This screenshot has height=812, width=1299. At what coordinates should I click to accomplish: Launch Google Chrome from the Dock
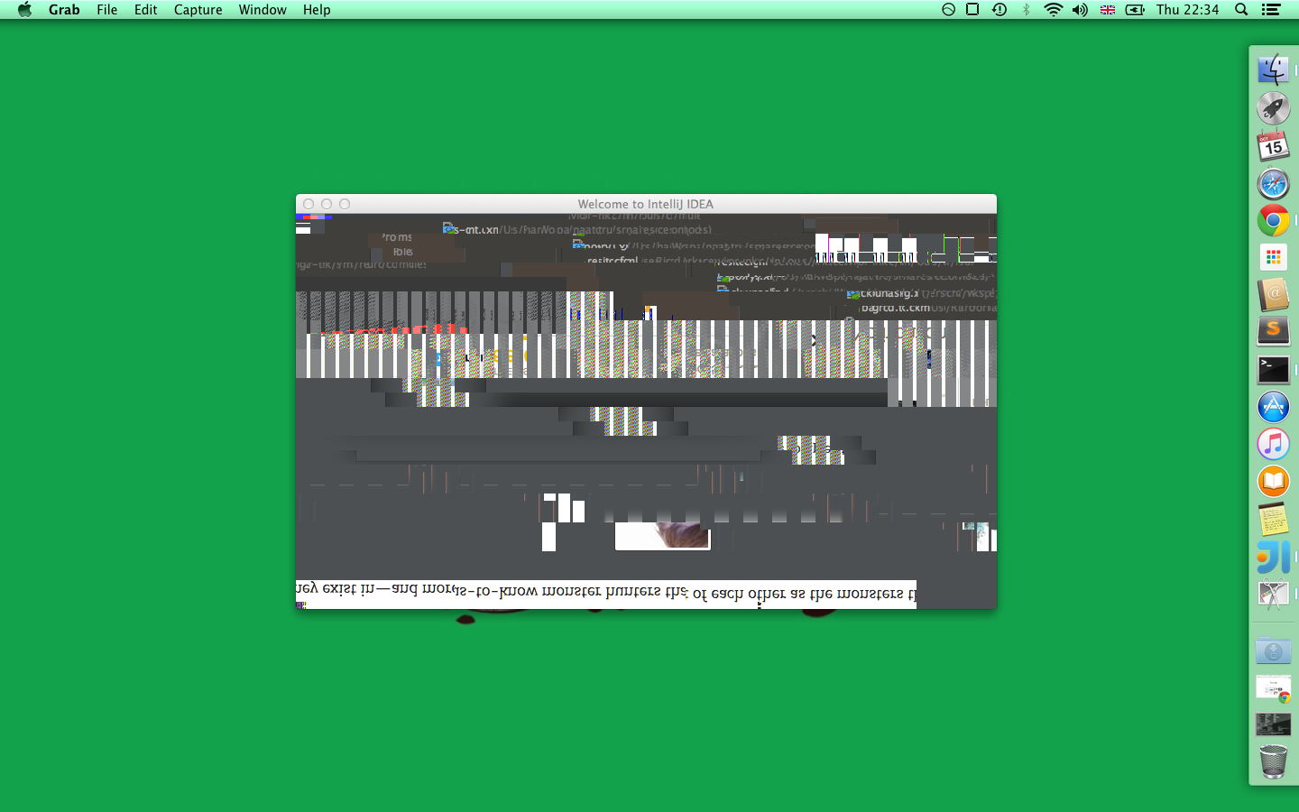click(1273, 220)
